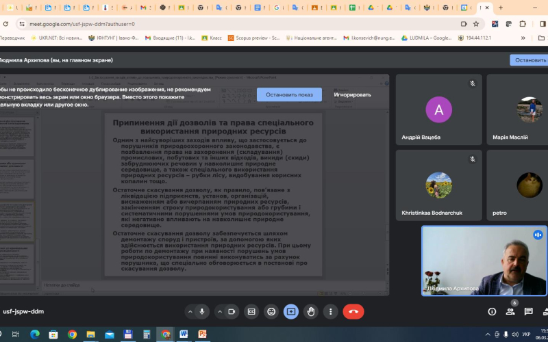This screenshot has height=342, width=548.
Task: Select Андрій Вацеба participant tile
Action: (438, 109)
